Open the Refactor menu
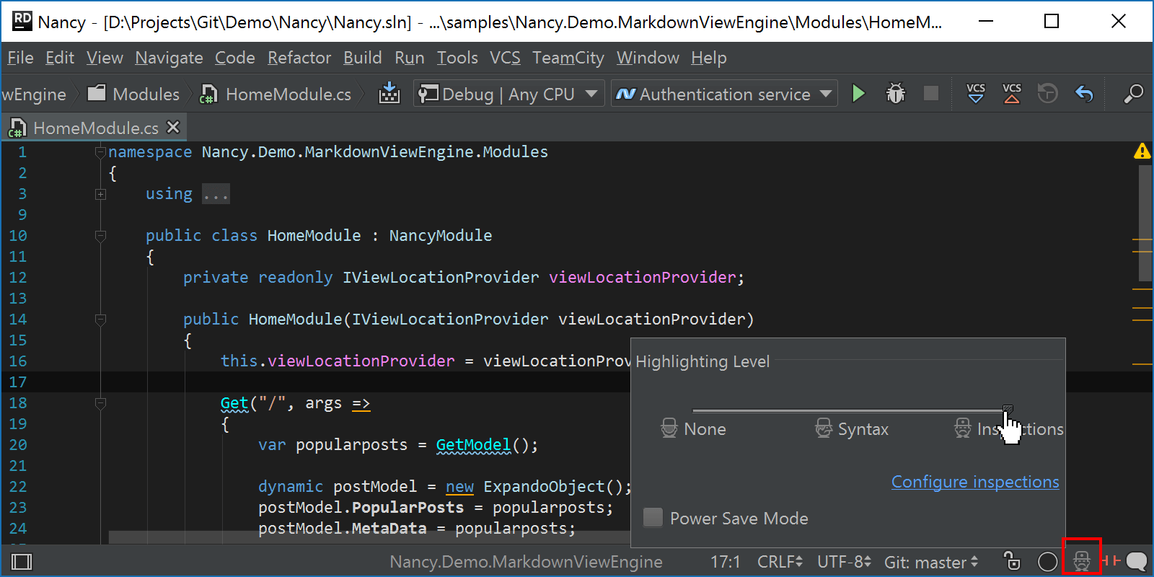The width and height of the screenshot is (1154, 577). [x=299, y=58]
